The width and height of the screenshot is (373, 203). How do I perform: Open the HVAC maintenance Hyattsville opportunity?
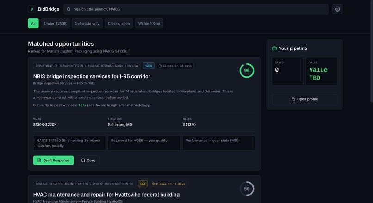click(106, 194)
